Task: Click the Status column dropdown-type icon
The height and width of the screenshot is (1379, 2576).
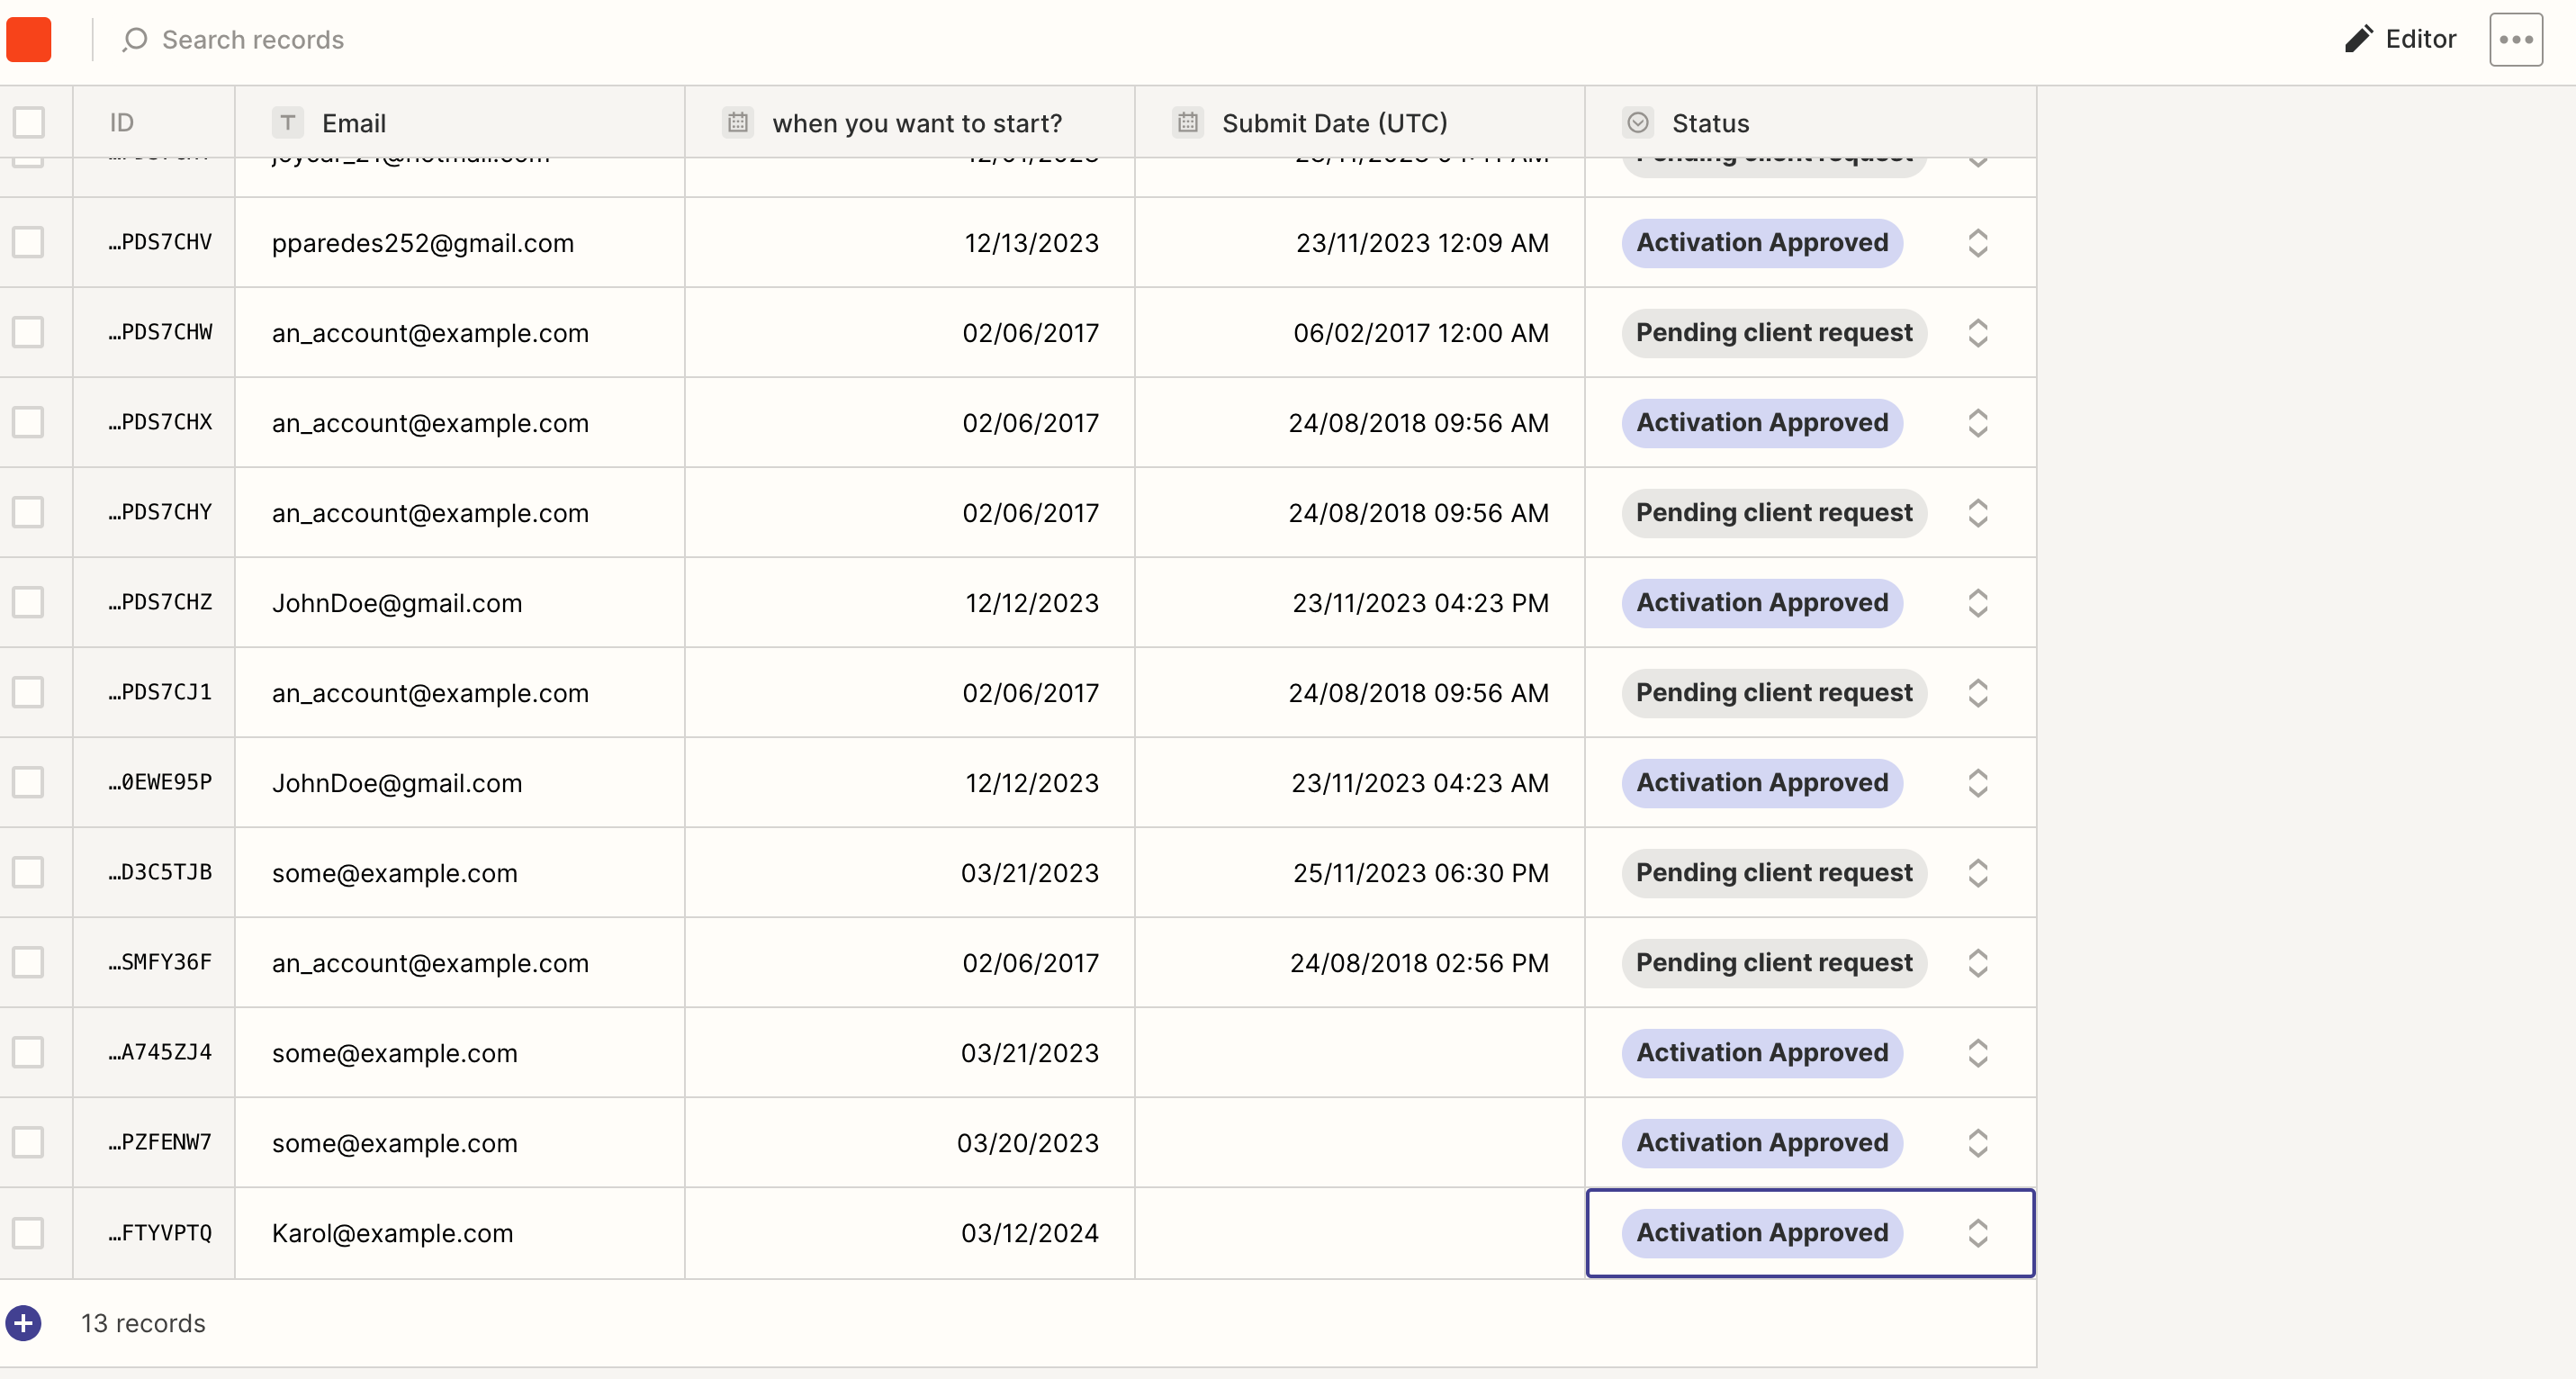Action: pyautogui.click(x=1638, y=123)
